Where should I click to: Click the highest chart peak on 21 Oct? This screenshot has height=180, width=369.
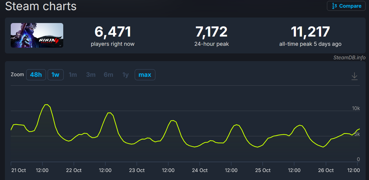pyautogui.click(x=46, y=105)
